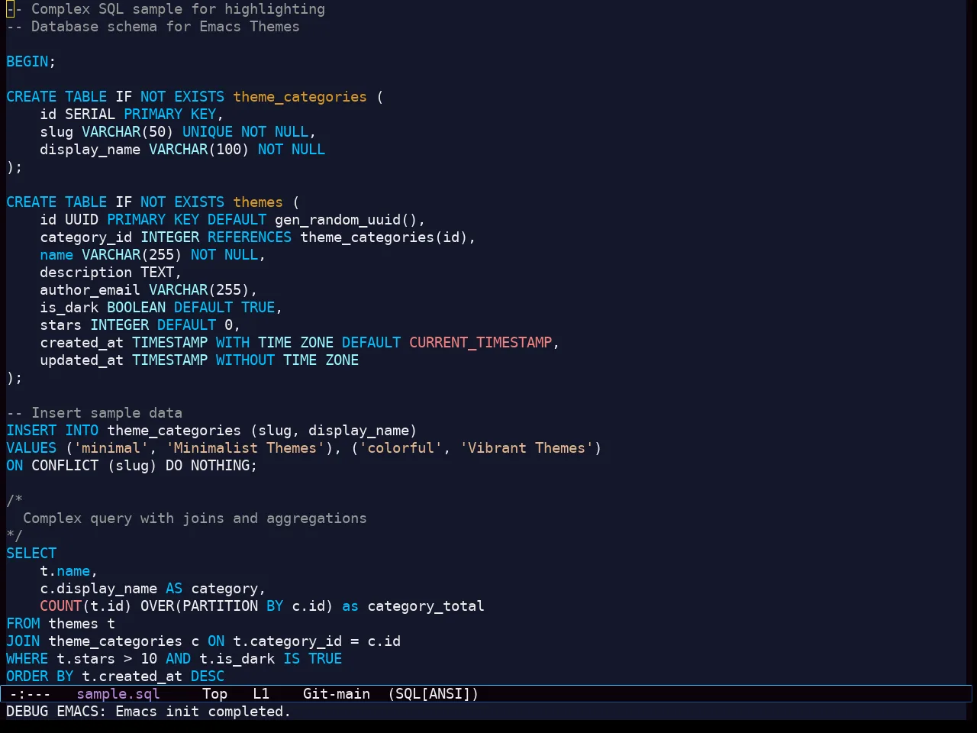Click CURRENT_TIMESTAMP on created_at line
The width and height of the screenshot is (977, 733).
481,343
